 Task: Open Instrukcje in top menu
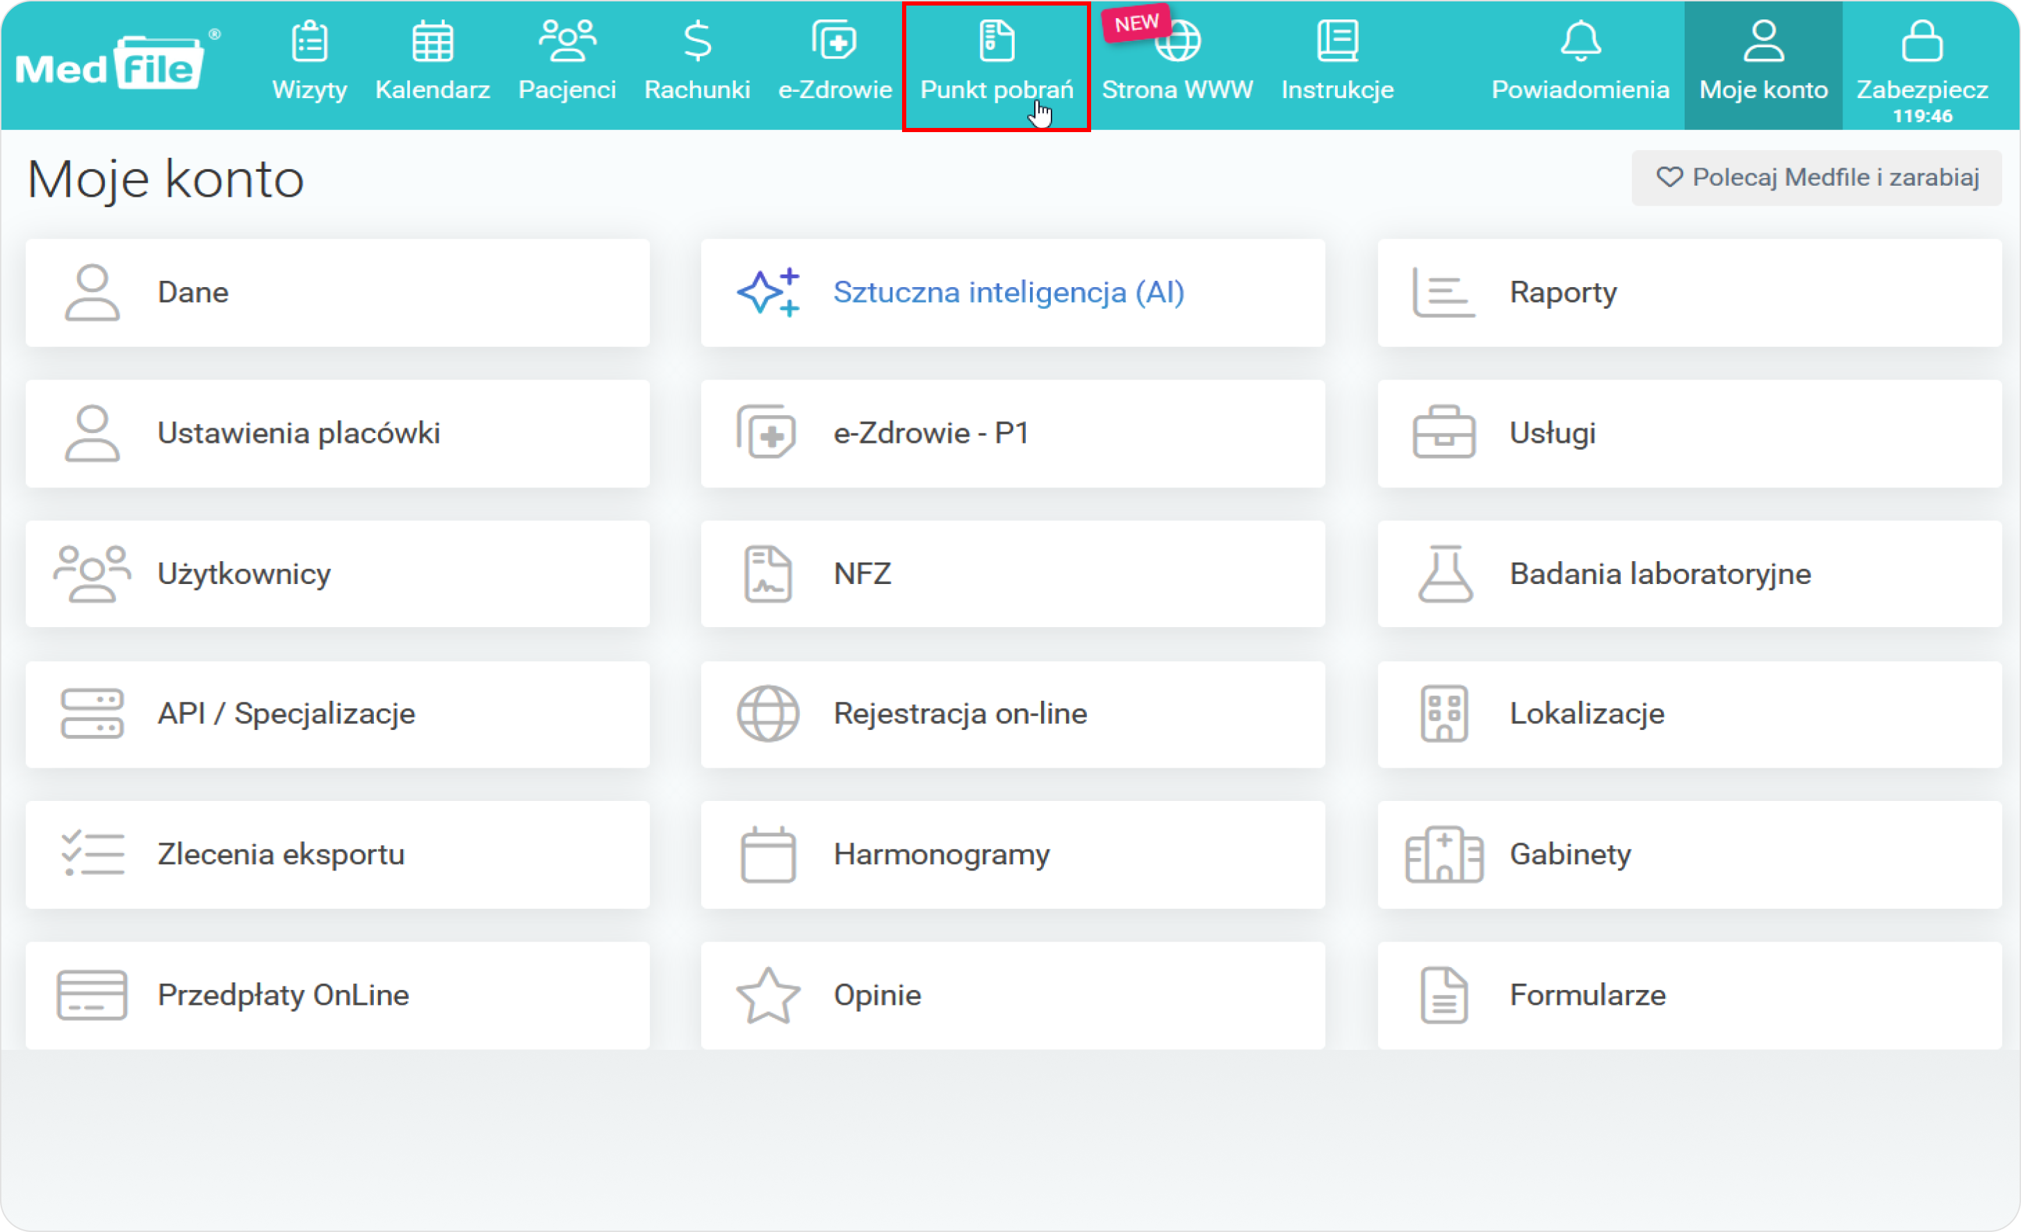click(1337, 64)
